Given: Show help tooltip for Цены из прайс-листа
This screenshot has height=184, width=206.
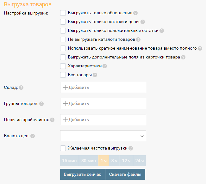Looking at the screenshot, I should [52, 120].
